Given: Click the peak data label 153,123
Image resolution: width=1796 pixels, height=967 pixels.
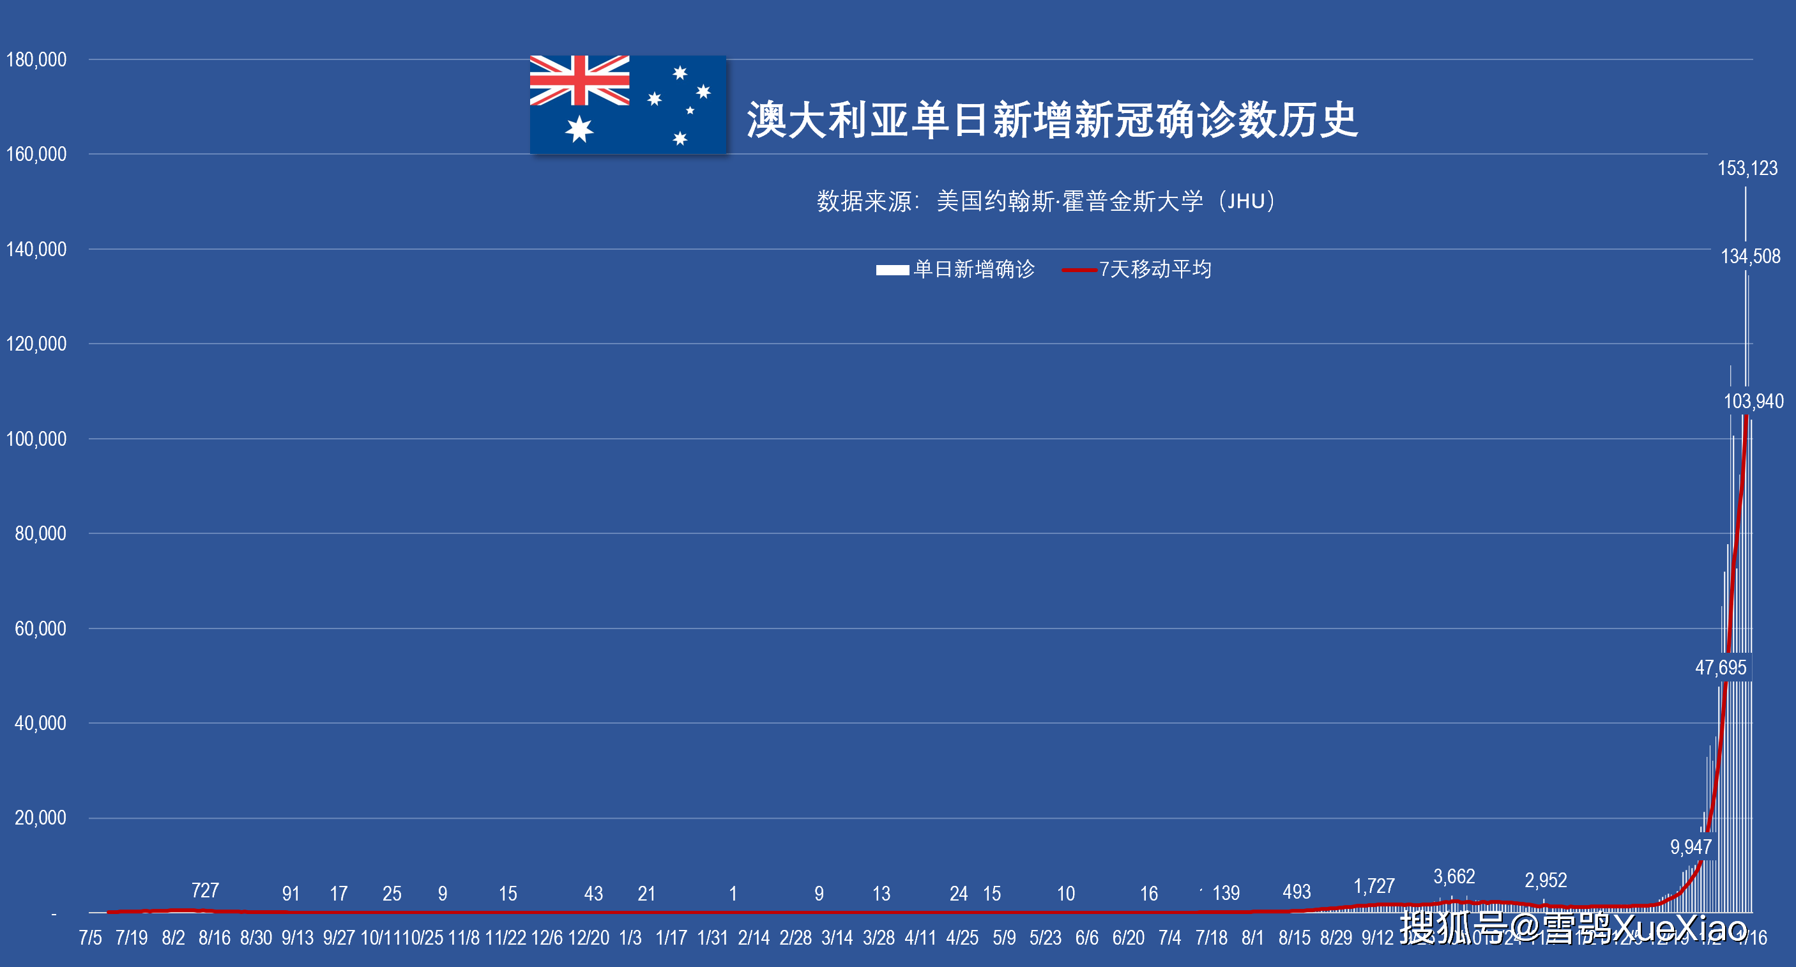Looking at the screenshot, I should click(1747, 168).
